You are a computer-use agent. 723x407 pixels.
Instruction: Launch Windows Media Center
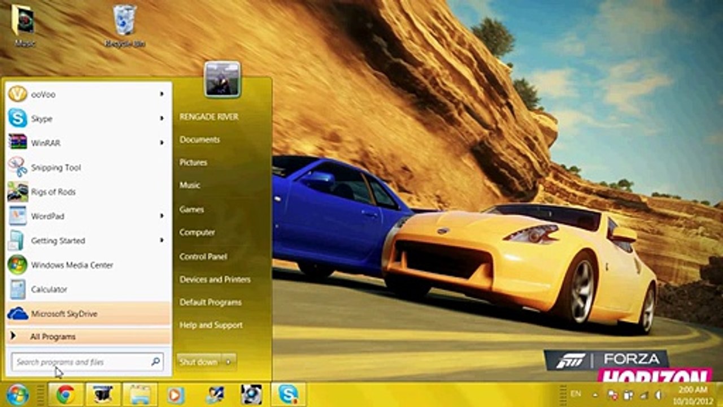coord(88,265)
